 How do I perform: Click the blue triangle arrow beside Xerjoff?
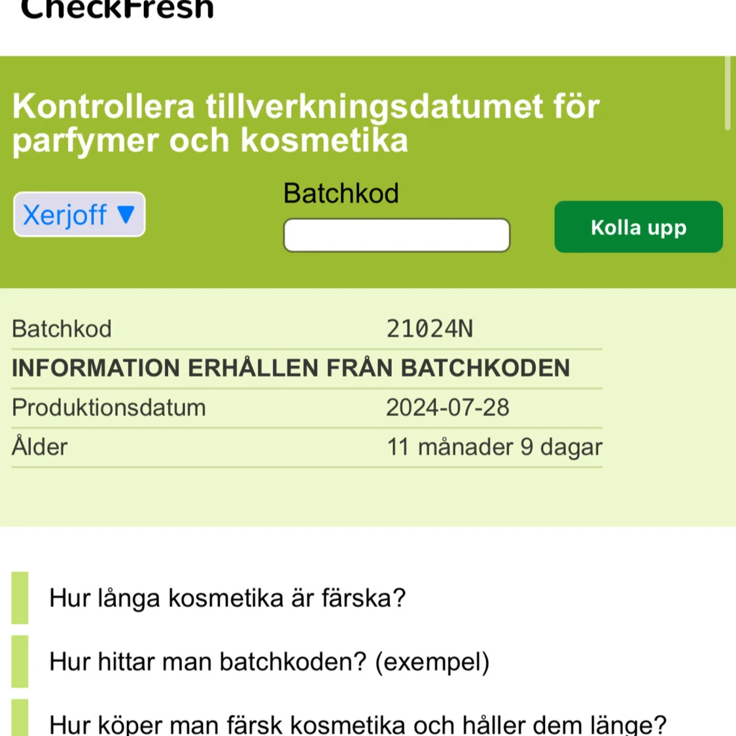coord(126,215)
